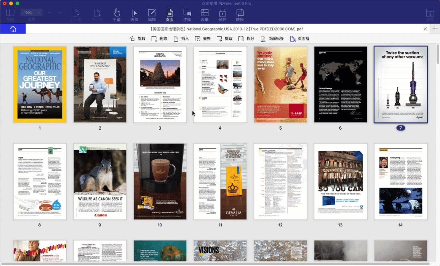
Task: Open the Protect (保护) toolbar
Action: 222,15
